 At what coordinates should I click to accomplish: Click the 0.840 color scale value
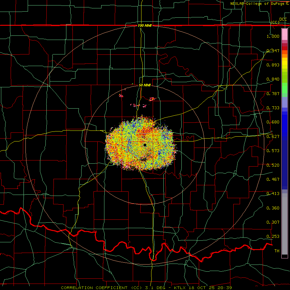[x=273, y=79]
